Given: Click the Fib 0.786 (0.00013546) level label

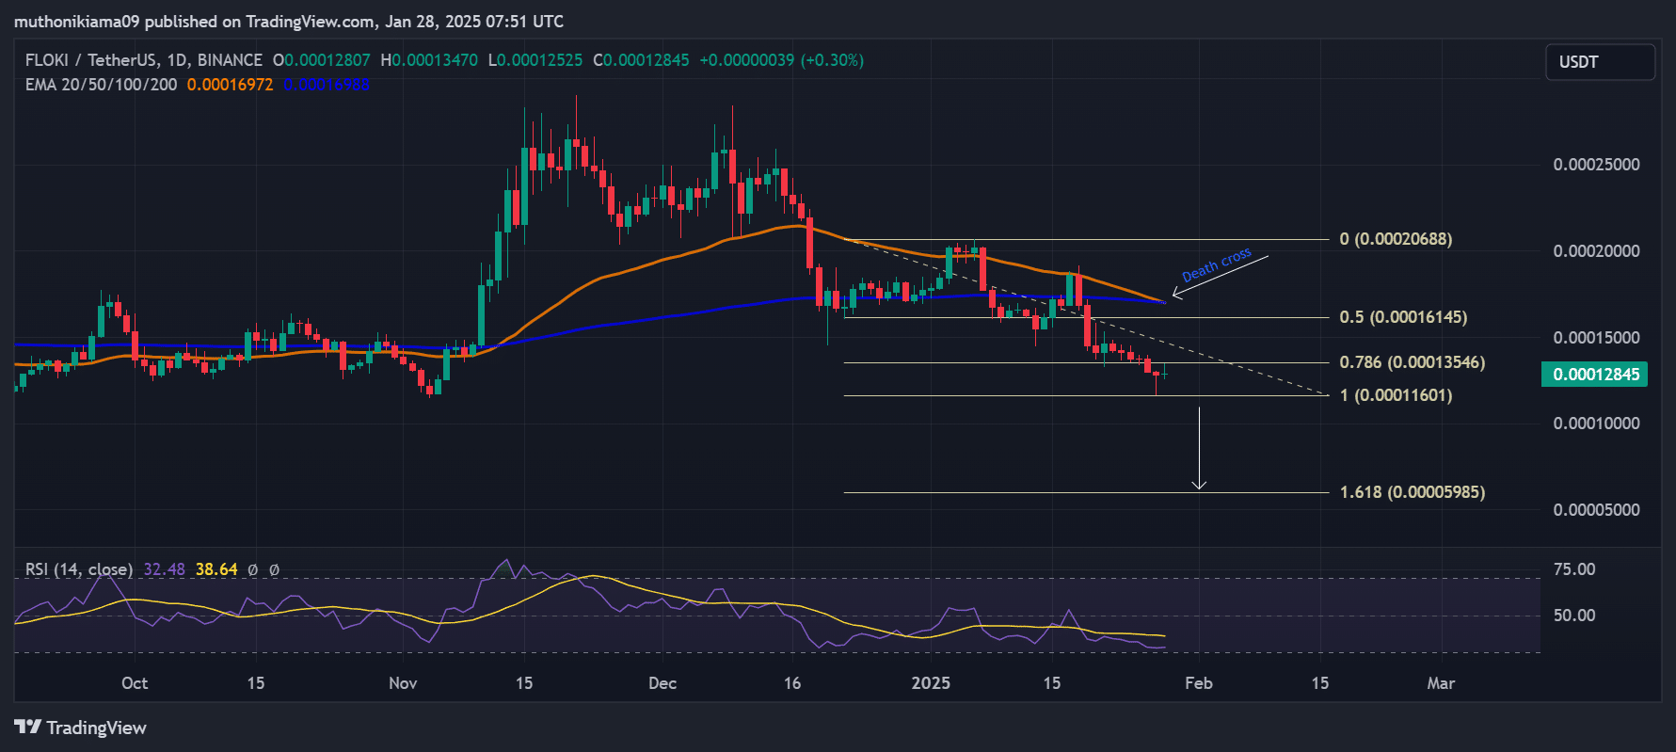Looking at the screenshot, I should 1412,362.
